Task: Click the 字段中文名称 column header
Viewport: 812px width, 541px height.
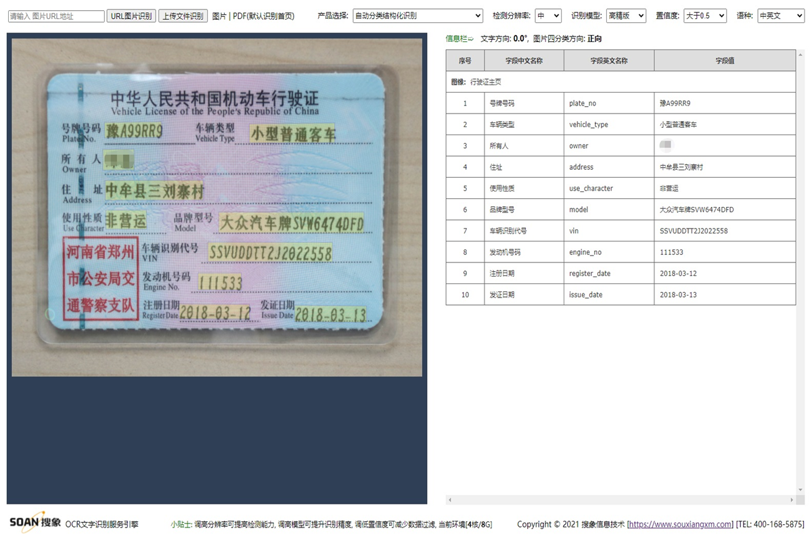Action: click(524, 60)
